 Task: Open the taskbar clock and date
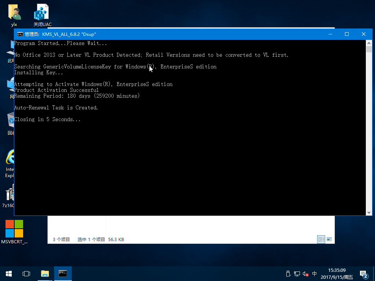[337, 274]
